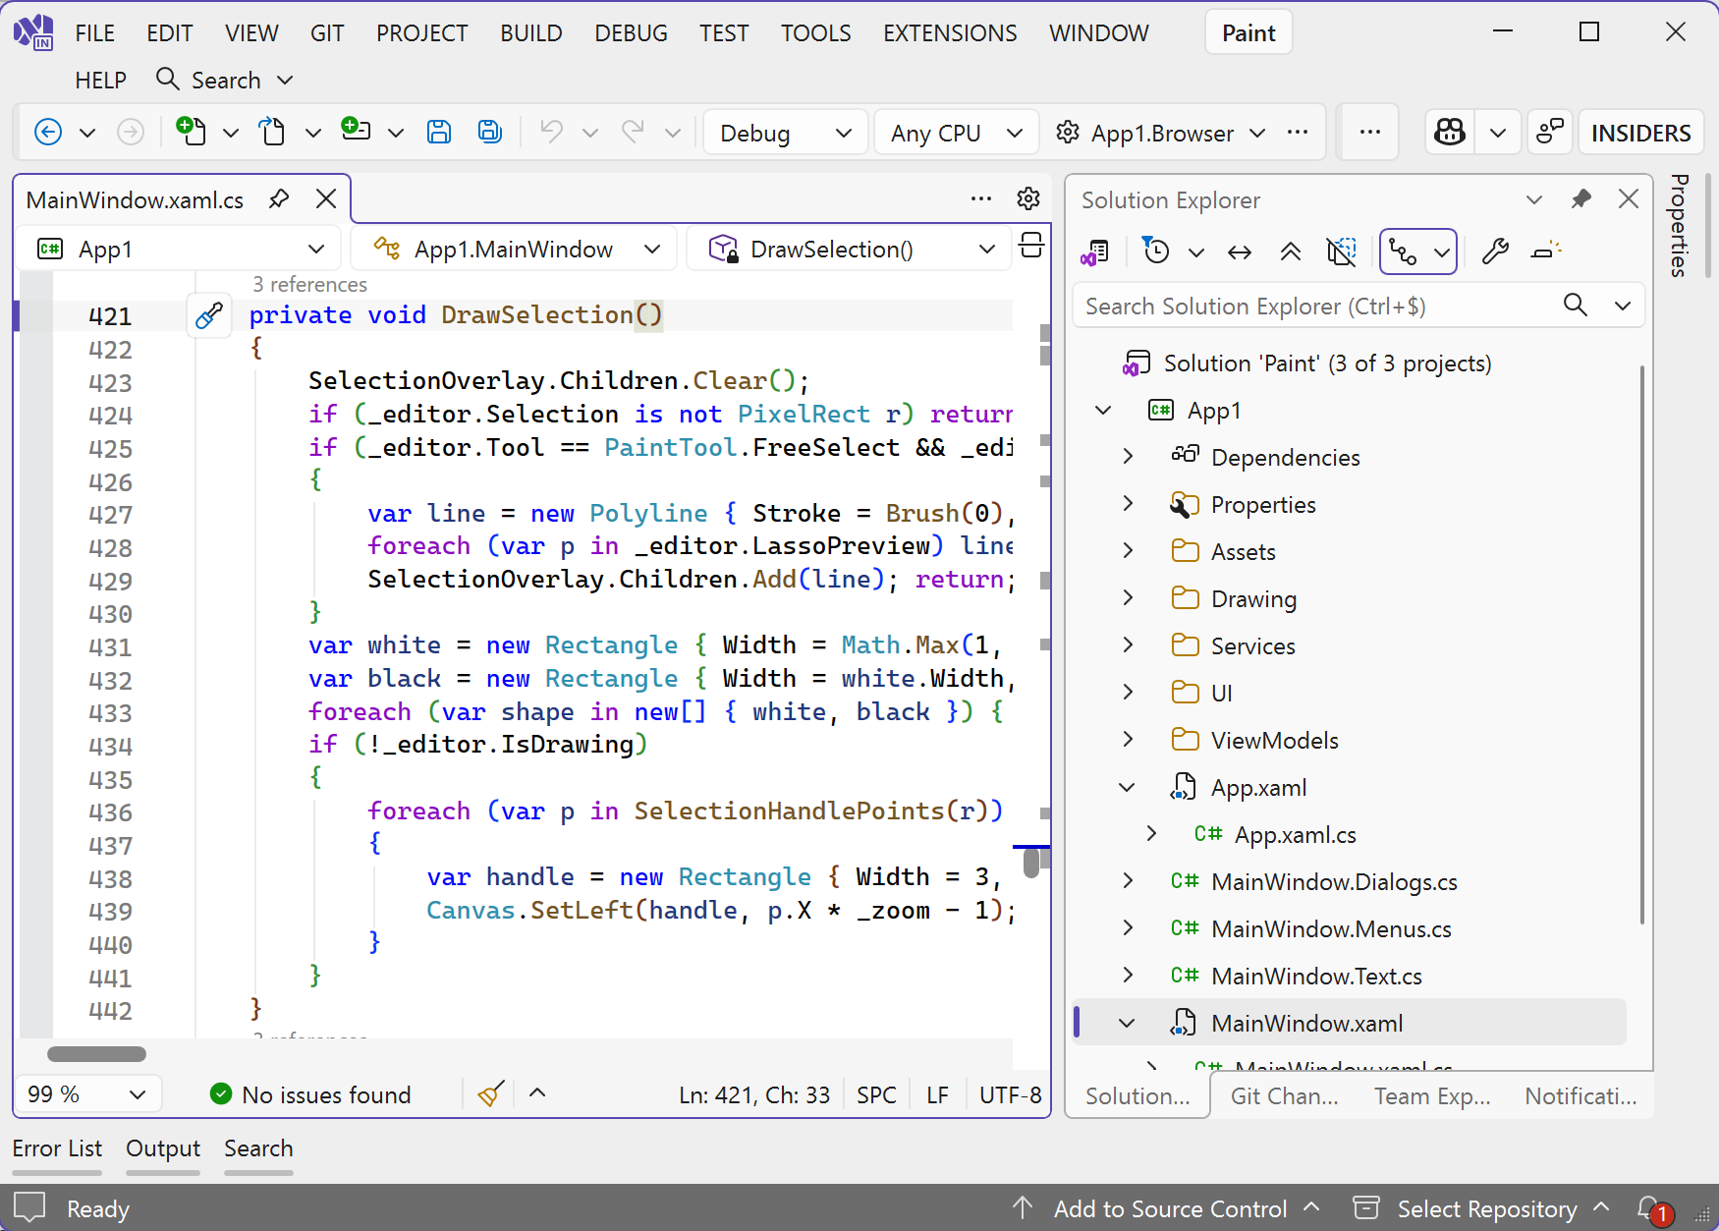Image resolution: width=1719 pixels, height=1231 pixels.
Task: Click the INSIDERS button
Action: 1640,133
